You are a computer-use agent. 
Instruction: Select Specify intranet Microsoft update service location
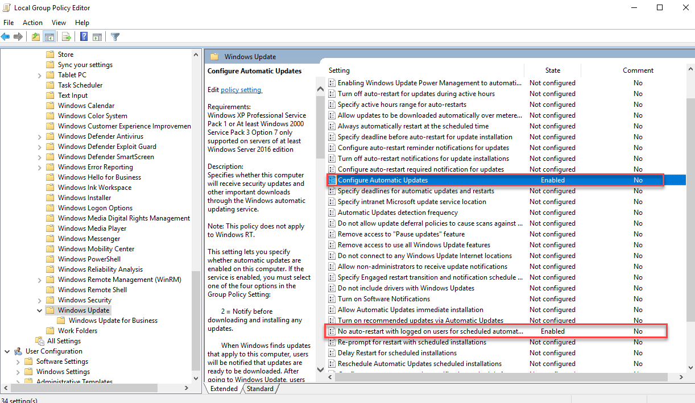click(412, 202)
